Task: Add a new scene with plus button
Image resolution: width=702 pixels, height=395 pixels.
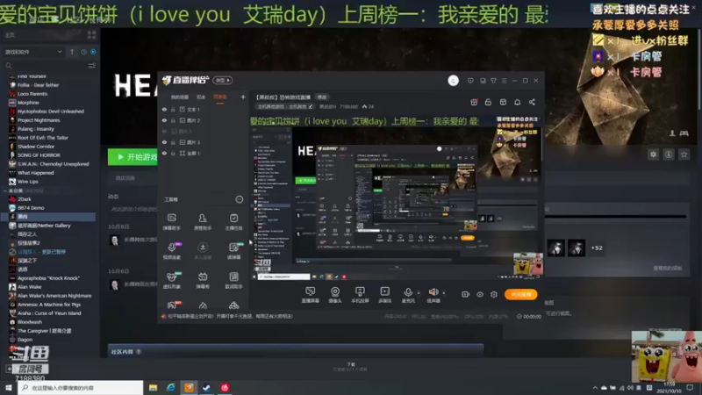Action: [243, 97]
